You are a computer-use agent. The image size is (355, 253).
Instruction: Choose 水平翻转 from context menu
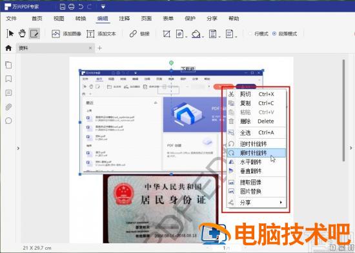(x=256, y=162)
